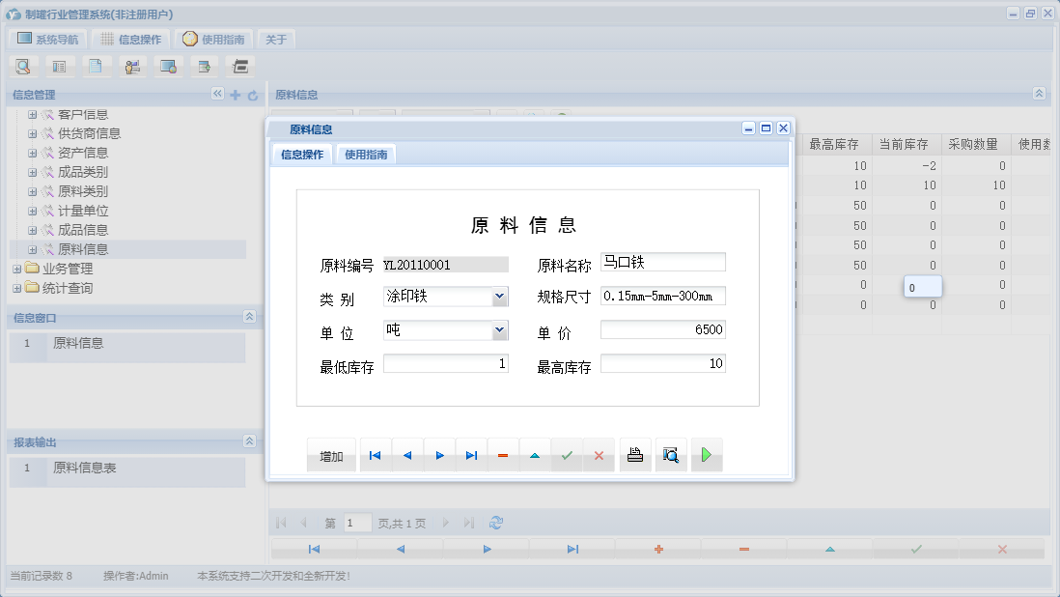Select 原料信息 in the tree
Image resolution: width=1060 pixels, height=597 pixels.
[83, 249]
